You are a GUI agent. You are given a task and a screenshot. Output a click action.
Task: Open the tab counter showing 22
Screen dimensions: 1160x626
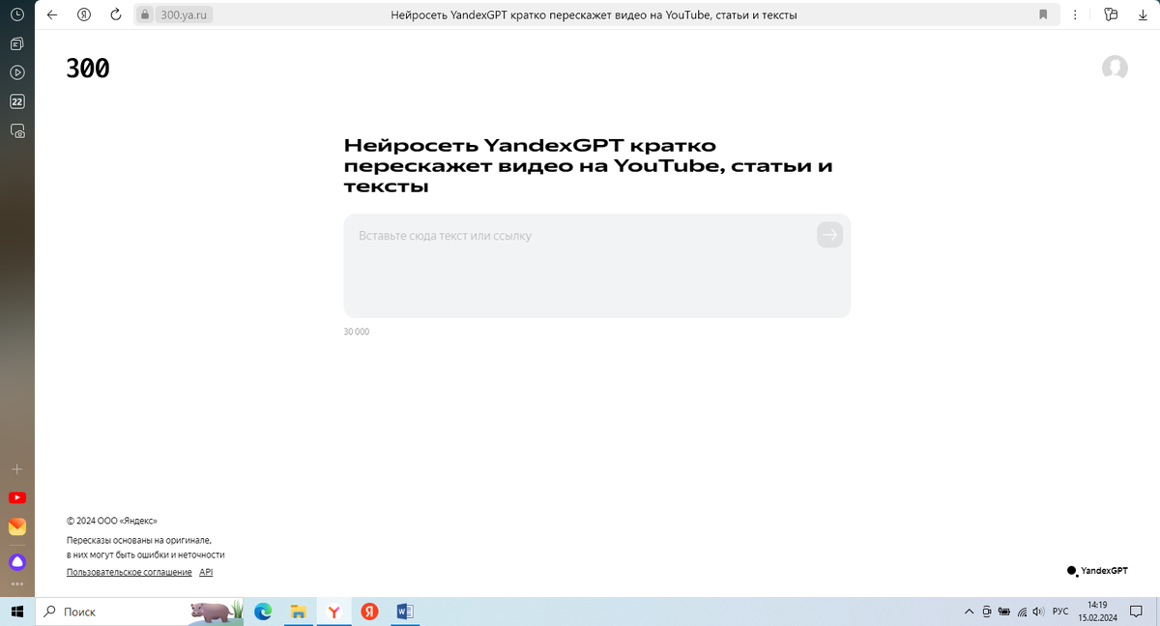pos(17,101)
